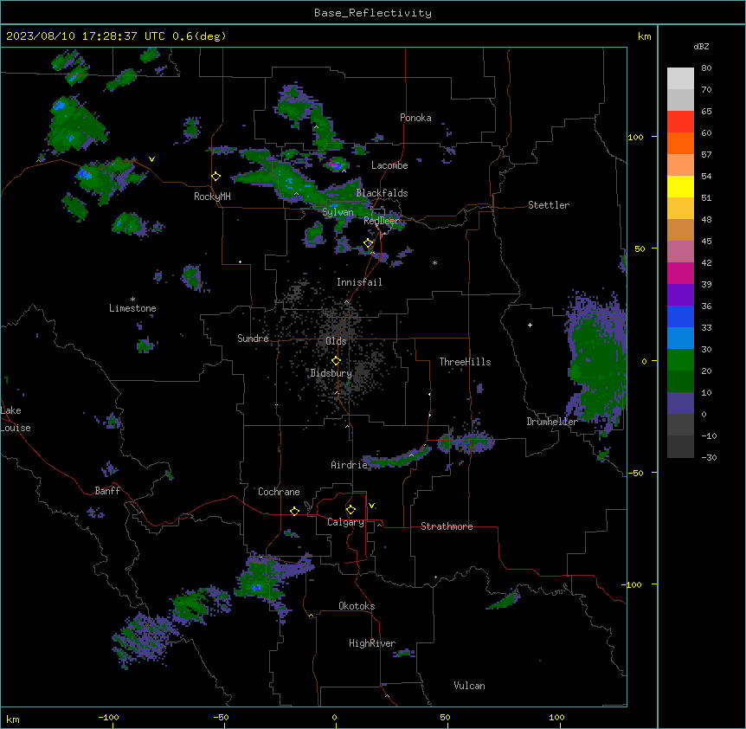Click the RockyMH label
Image resolution: width=746 pixels, height=729 pixels.
(212, 197)
